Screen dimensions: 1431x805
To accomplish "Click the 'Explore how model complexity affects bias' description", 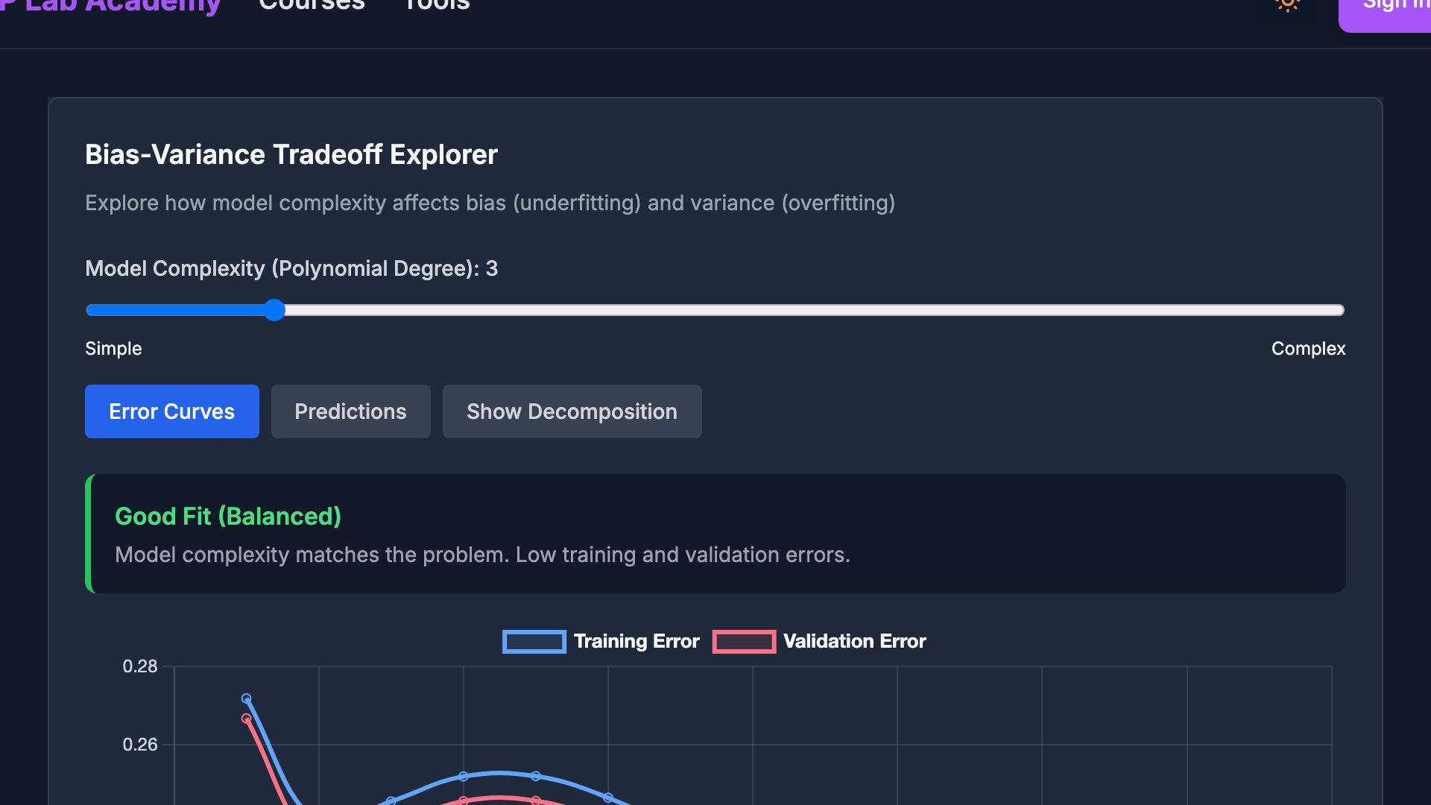I will point(490,203).
